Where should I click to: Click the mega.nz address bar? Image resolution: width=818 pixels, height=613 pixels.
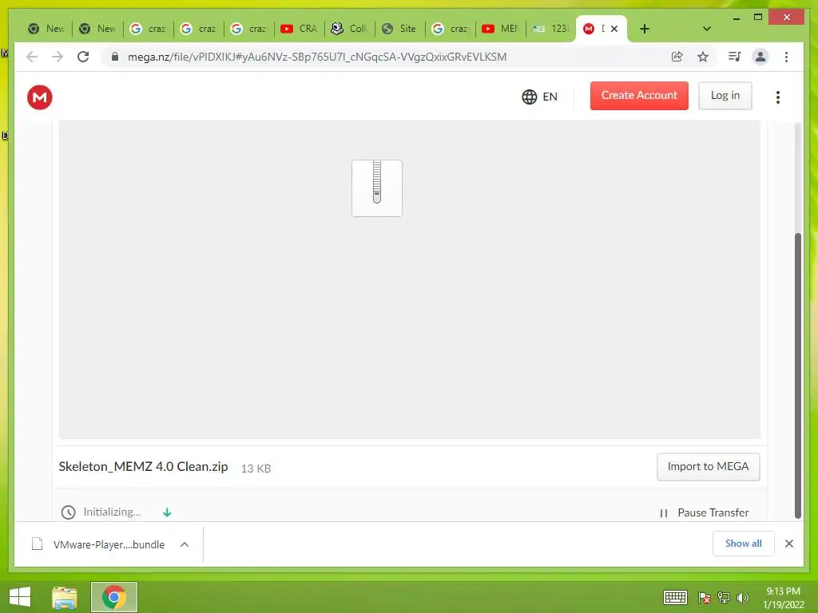tap(317, 57)
